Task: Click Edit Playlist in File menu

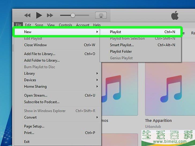Action: (57, 39)
